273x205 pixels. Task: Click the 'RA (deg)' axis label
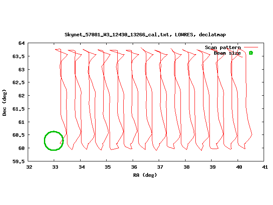coord(145,175)
